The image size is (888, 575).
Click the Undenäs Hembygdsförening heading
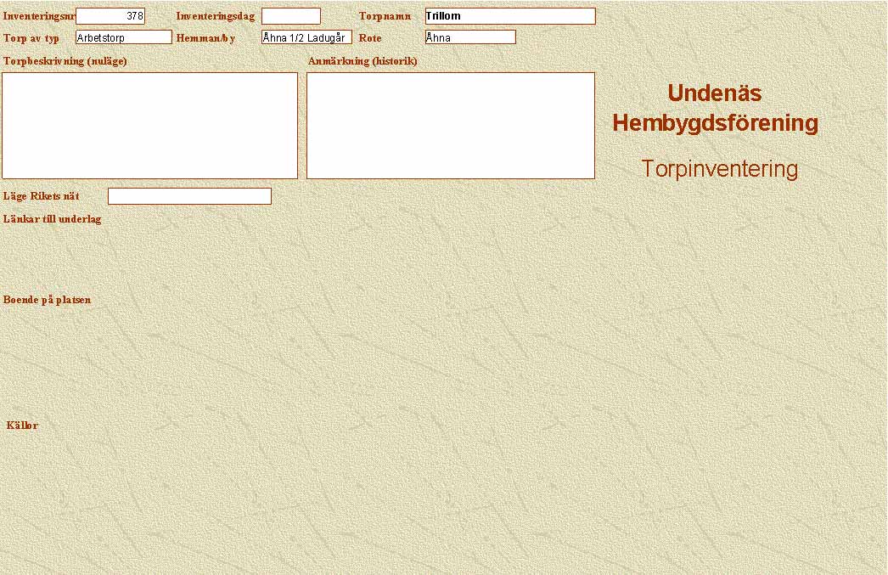click(x=715, y=108)
